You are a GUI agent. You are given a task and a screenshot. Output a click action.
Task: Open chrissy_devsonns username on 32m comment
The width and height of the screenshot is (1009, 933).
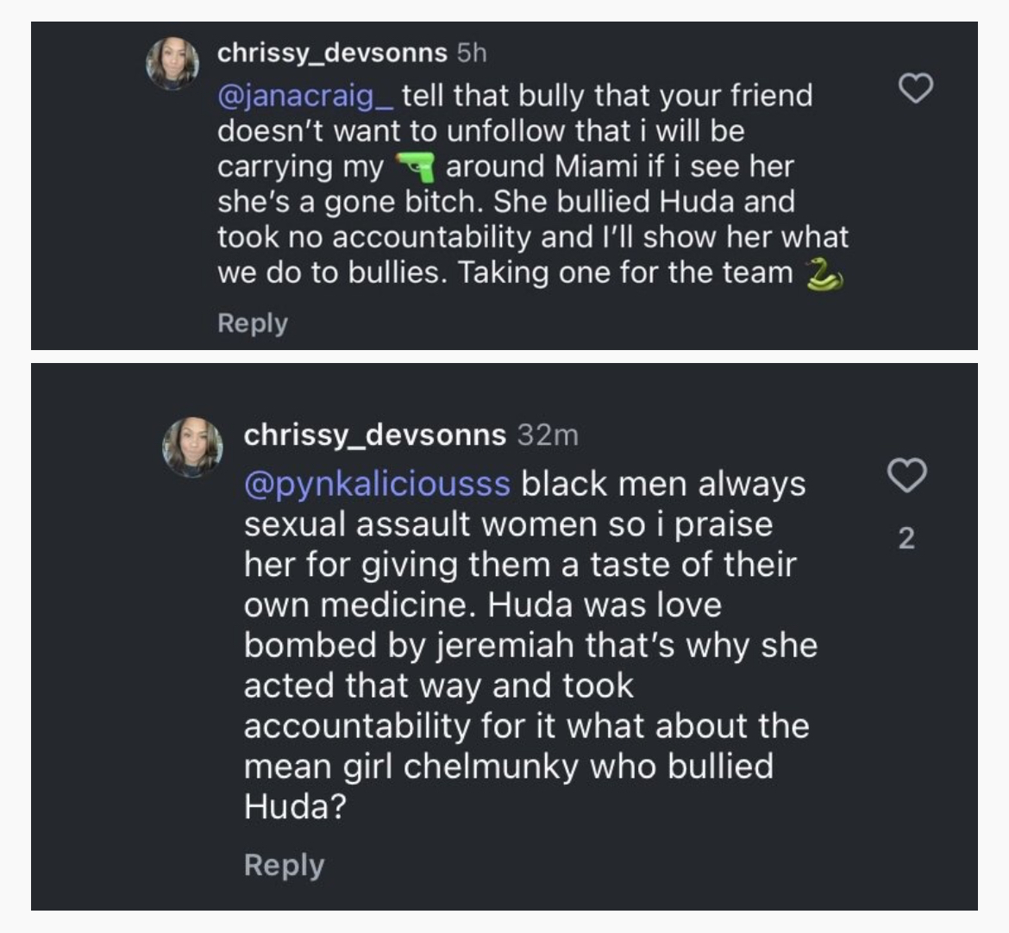375,435
